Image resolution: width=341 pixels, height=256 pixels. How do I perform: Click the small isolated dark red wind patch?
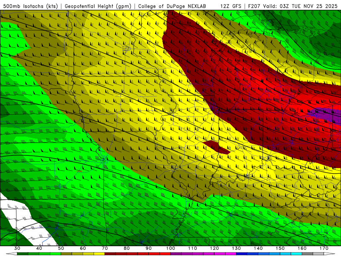pyautogui.click(x=217, y=147)
